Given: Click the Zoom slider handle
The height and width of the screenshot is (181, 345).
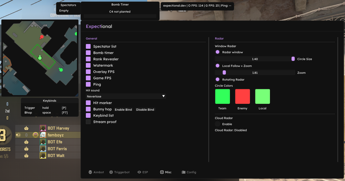Looking at the screenshot, I should click(224, 72).
